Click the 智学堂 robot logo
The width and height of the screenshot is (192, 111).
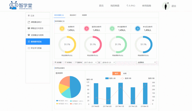click(x=14, y=5)
